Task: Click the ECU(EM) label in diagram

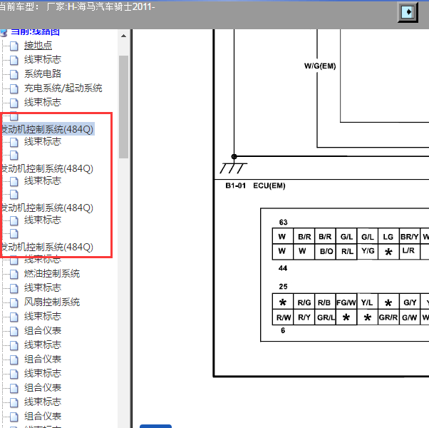Action: [x=269, y=185]
